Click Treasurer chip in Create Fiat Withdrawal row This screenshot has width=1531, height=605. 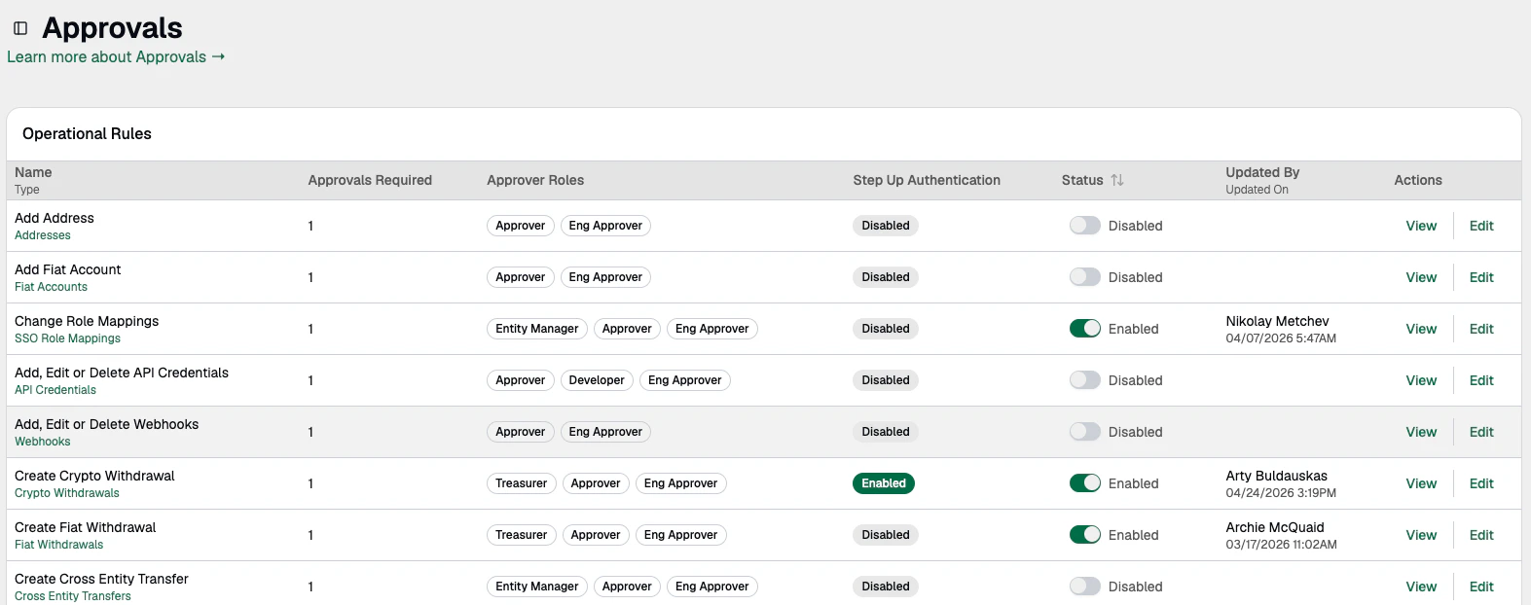(522, 535)
